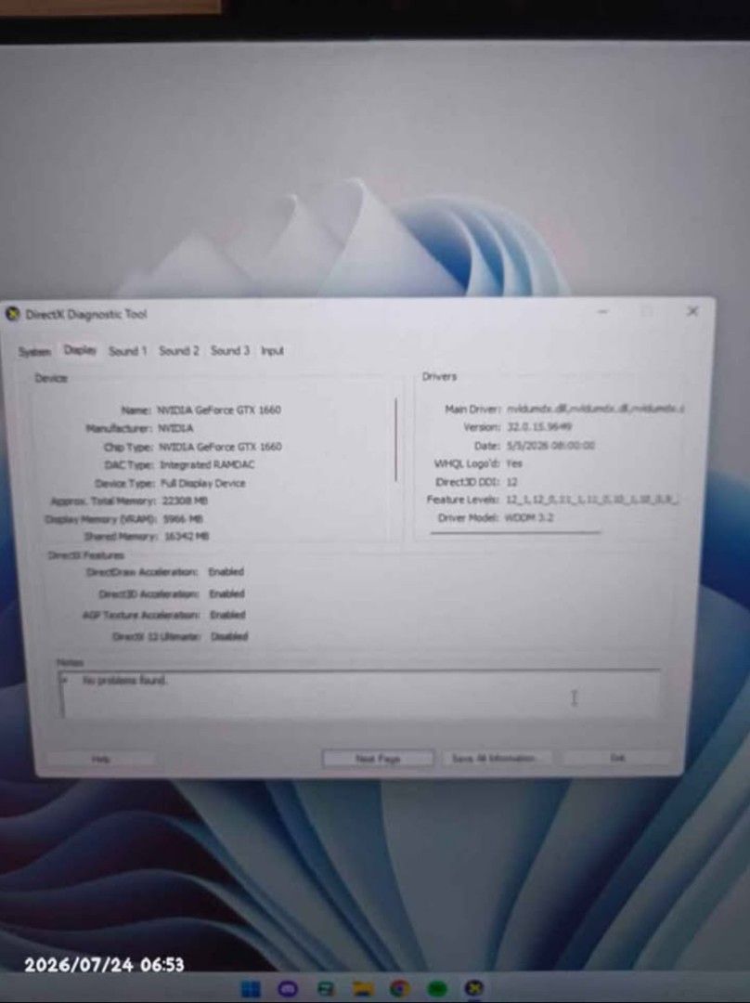The width and height of the screenshot is (750, 1003).
Task: Click the Drivers panel horizontal scrollbar
Action: [x=515, y=532]
